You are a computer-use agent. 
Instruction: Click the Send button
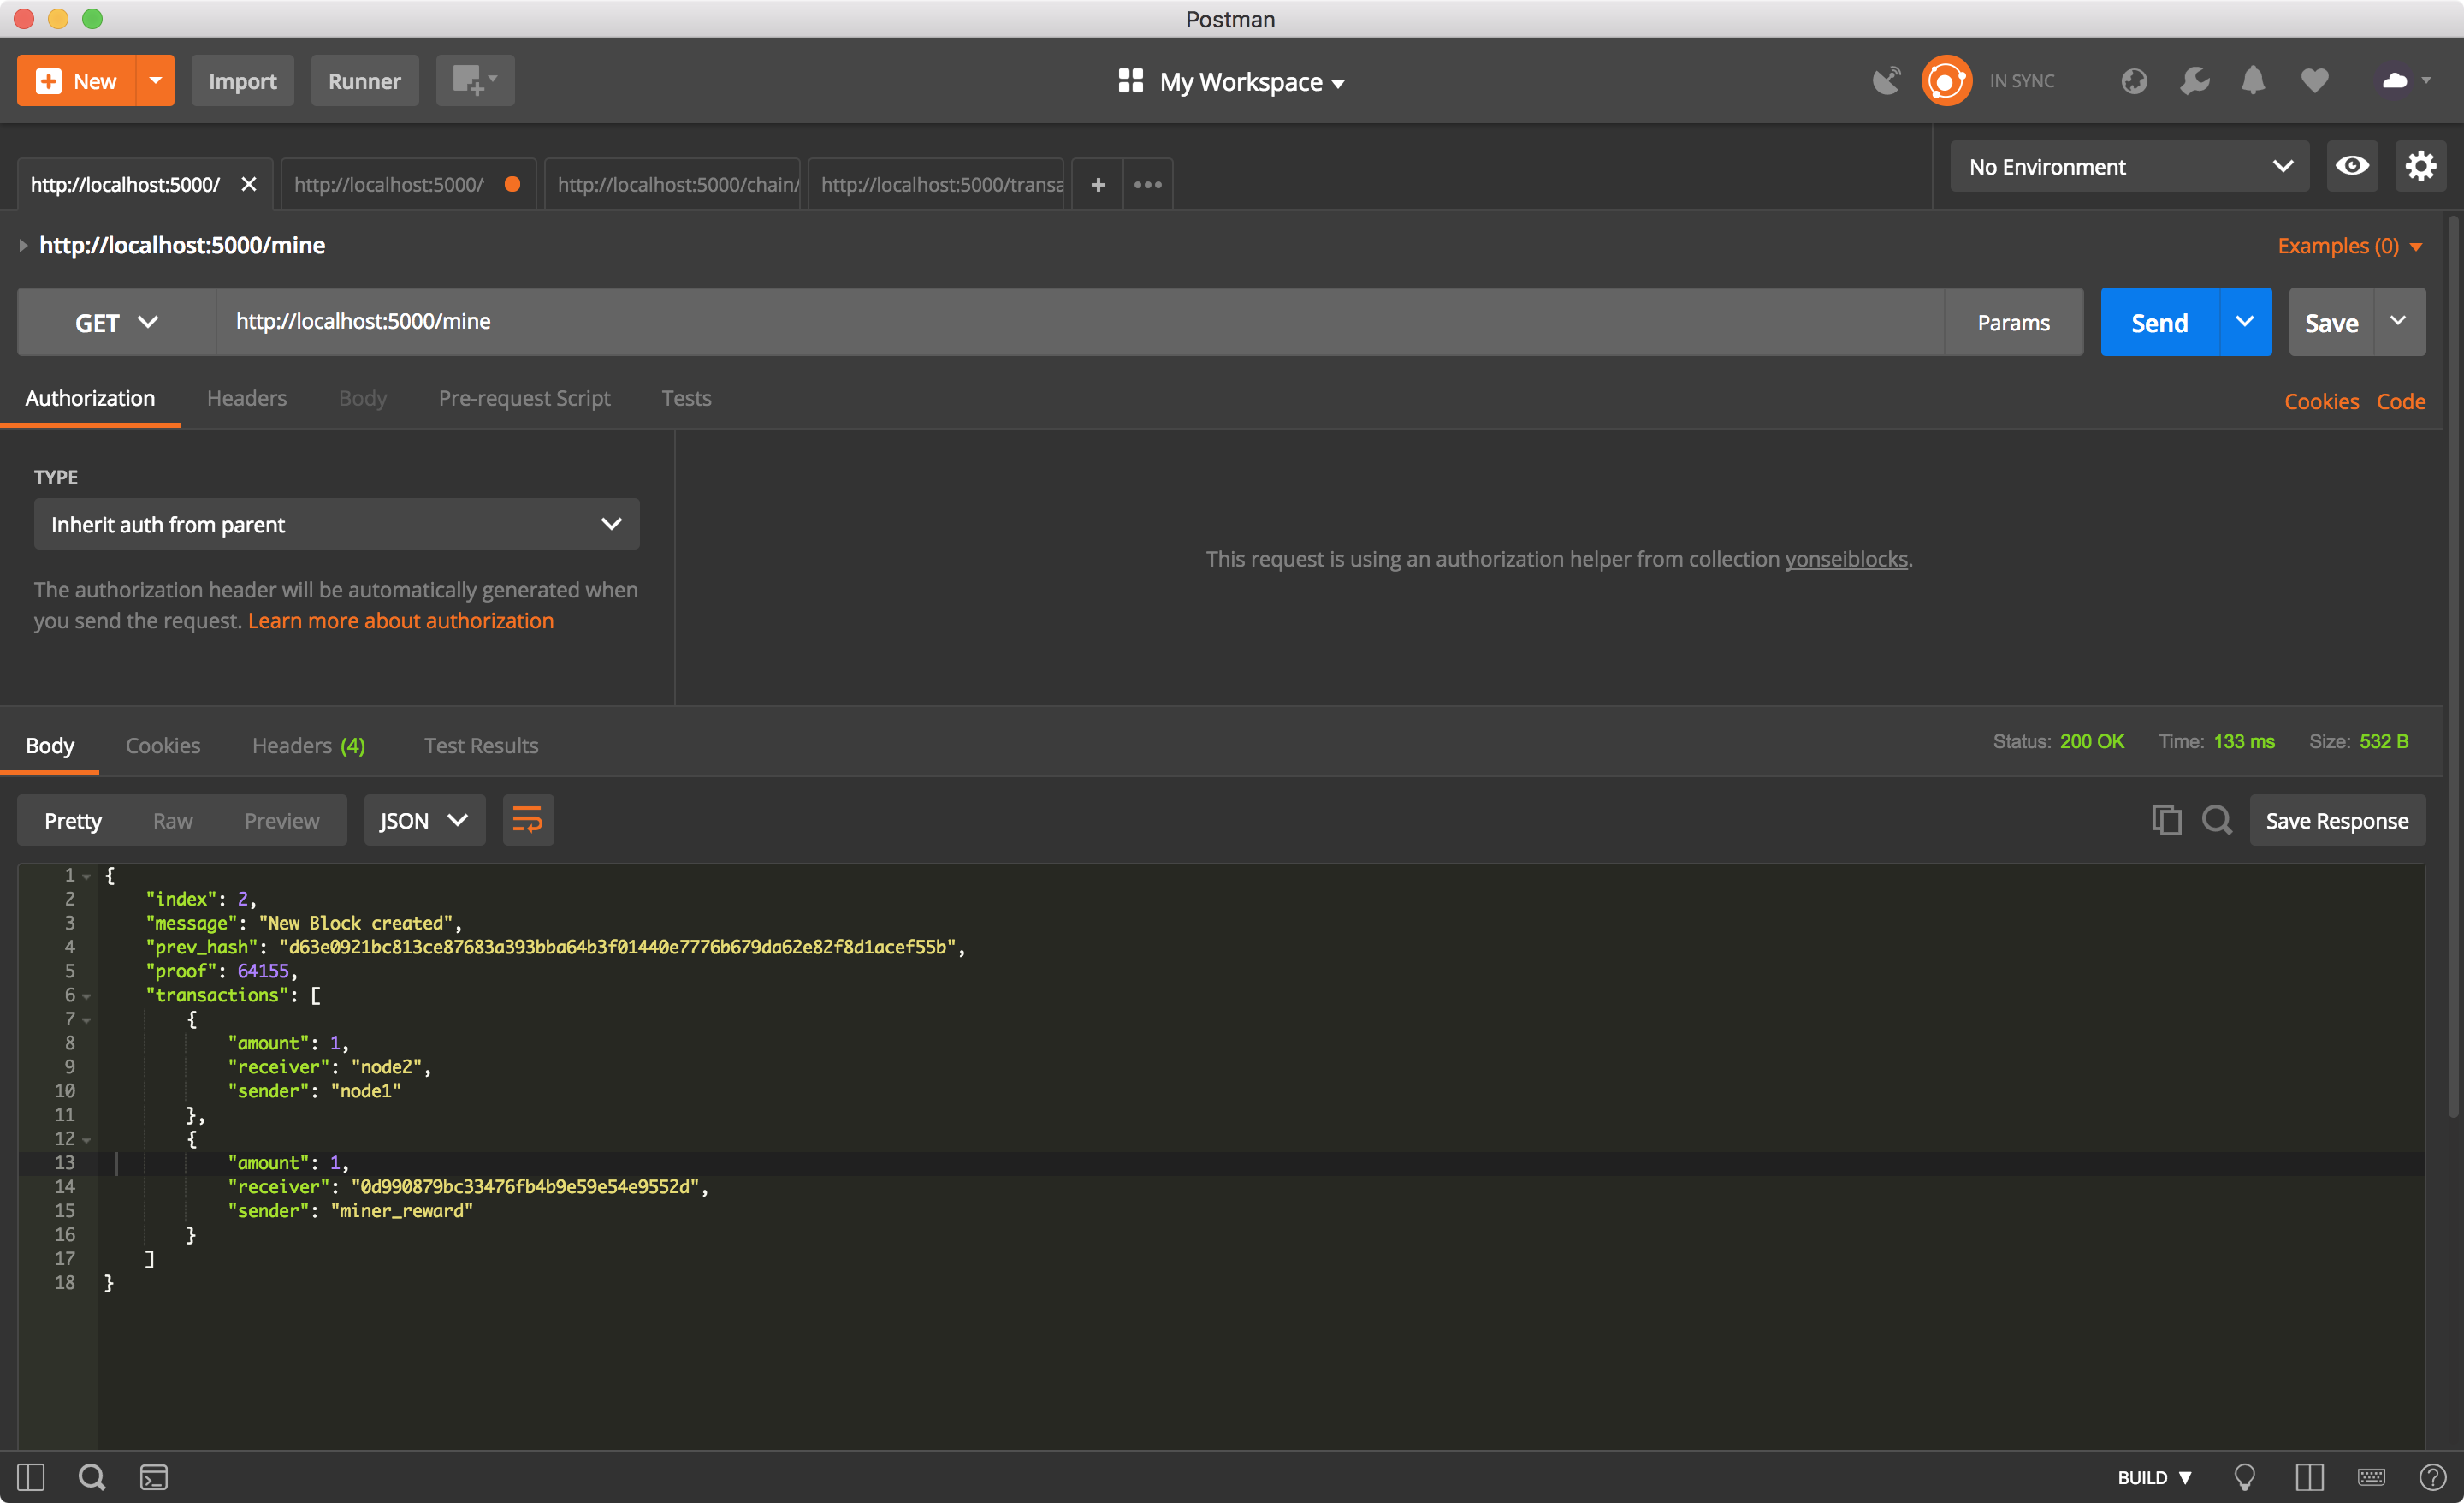2160,322
